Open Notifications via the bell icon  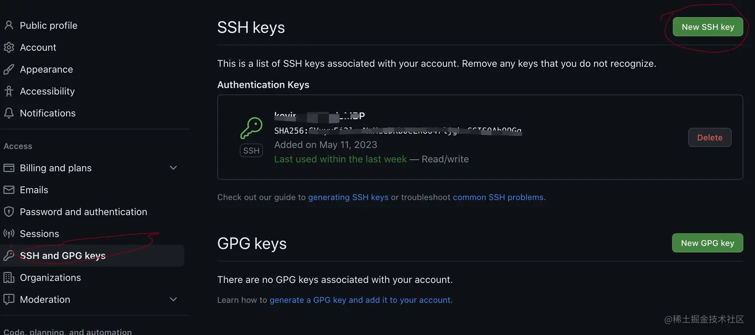click(8, 113)
